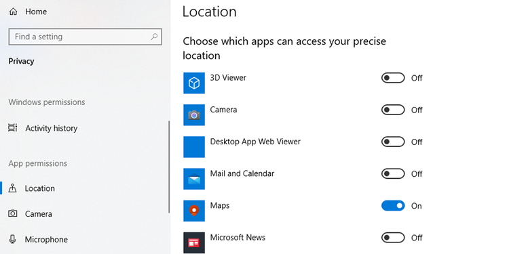The height and width of the screenshot is (254, 509).
Task: Click the 'Desktop App Web Viewer' label
Action: tap(255, 142)
